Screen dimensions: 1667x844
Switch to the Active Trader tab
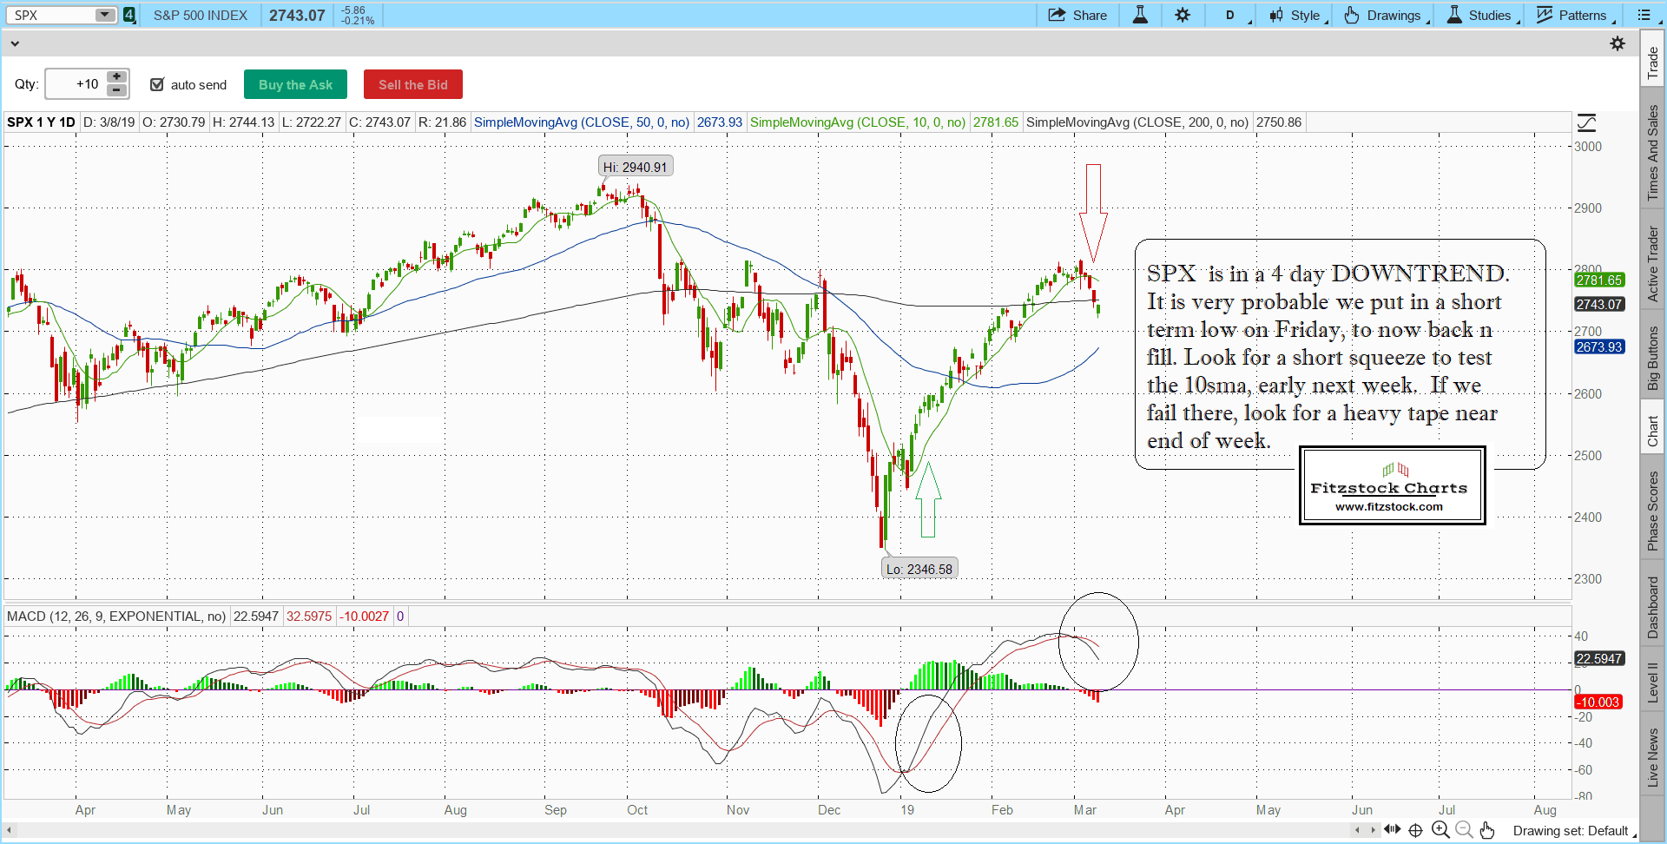[1652, 264]
